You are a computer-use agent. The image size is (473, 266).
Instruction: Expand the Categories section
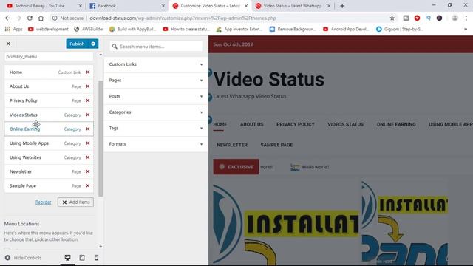[x=156, y=112]
